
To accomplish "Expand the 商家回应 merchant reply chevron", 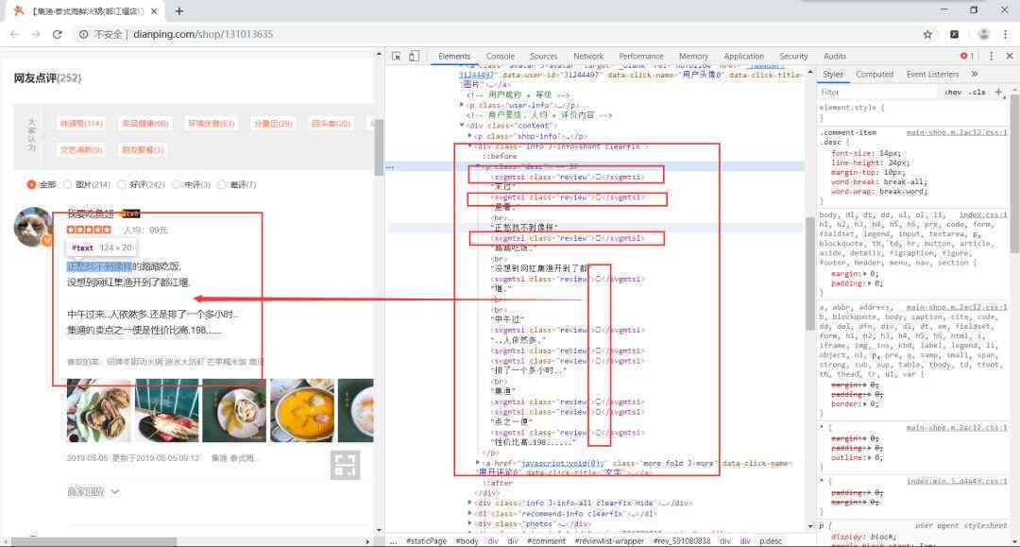I will 115,491.
